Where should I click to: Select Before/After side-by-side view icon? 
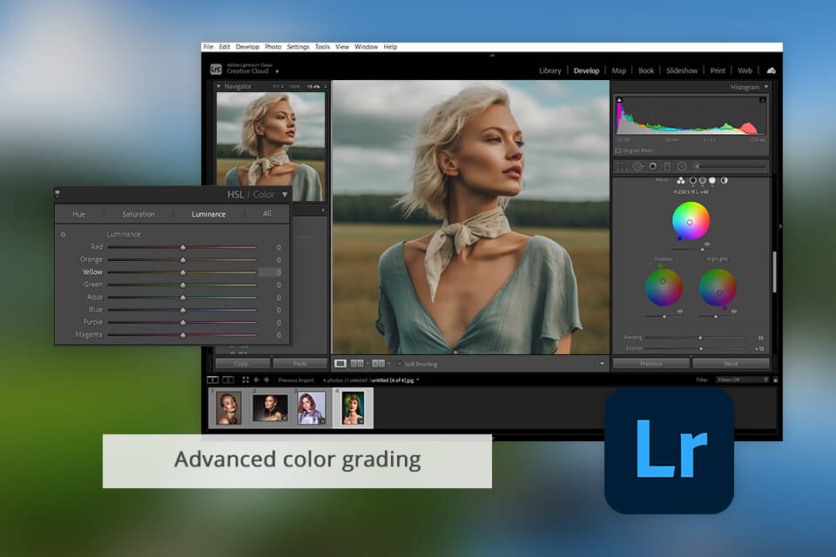[357, 364]
